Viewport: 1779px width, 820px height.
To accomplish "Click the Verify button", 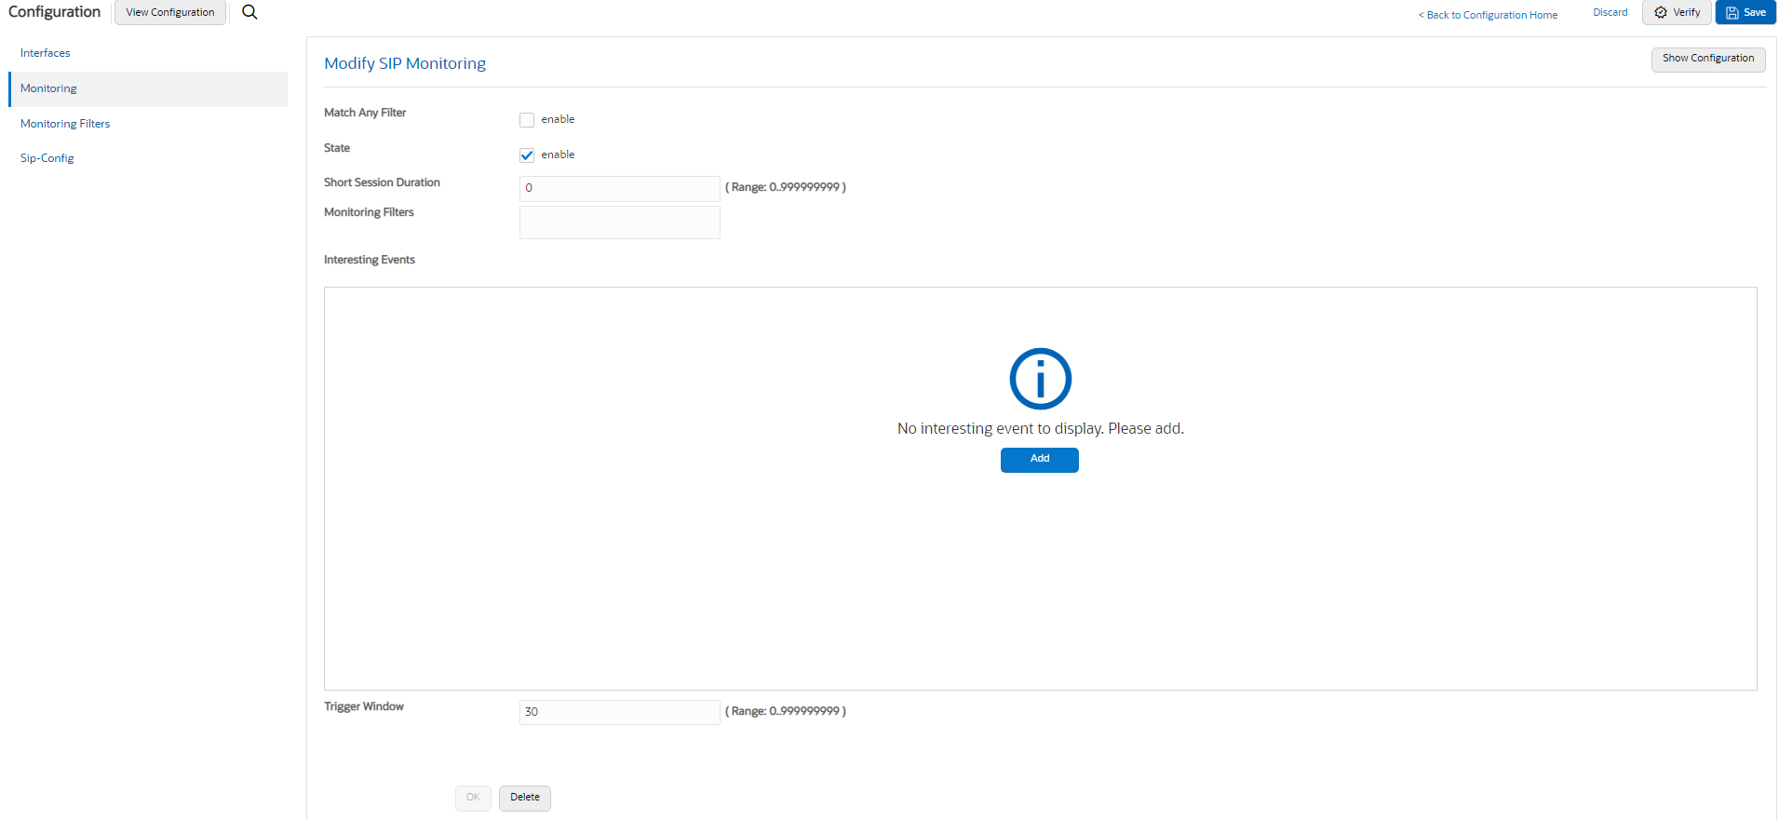I will (x=1677, y=13).
